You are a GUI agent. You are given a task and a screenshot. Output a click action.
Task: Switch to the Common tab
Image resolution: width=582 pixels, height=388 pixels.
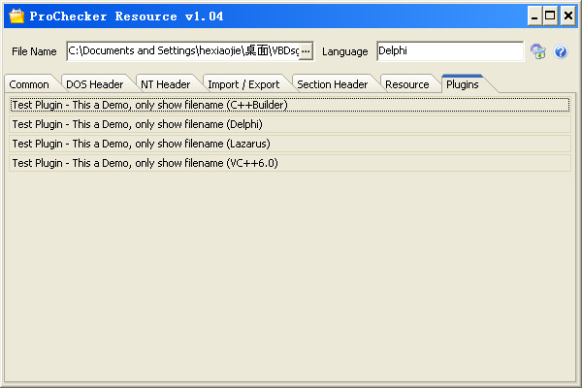(29, 84)
